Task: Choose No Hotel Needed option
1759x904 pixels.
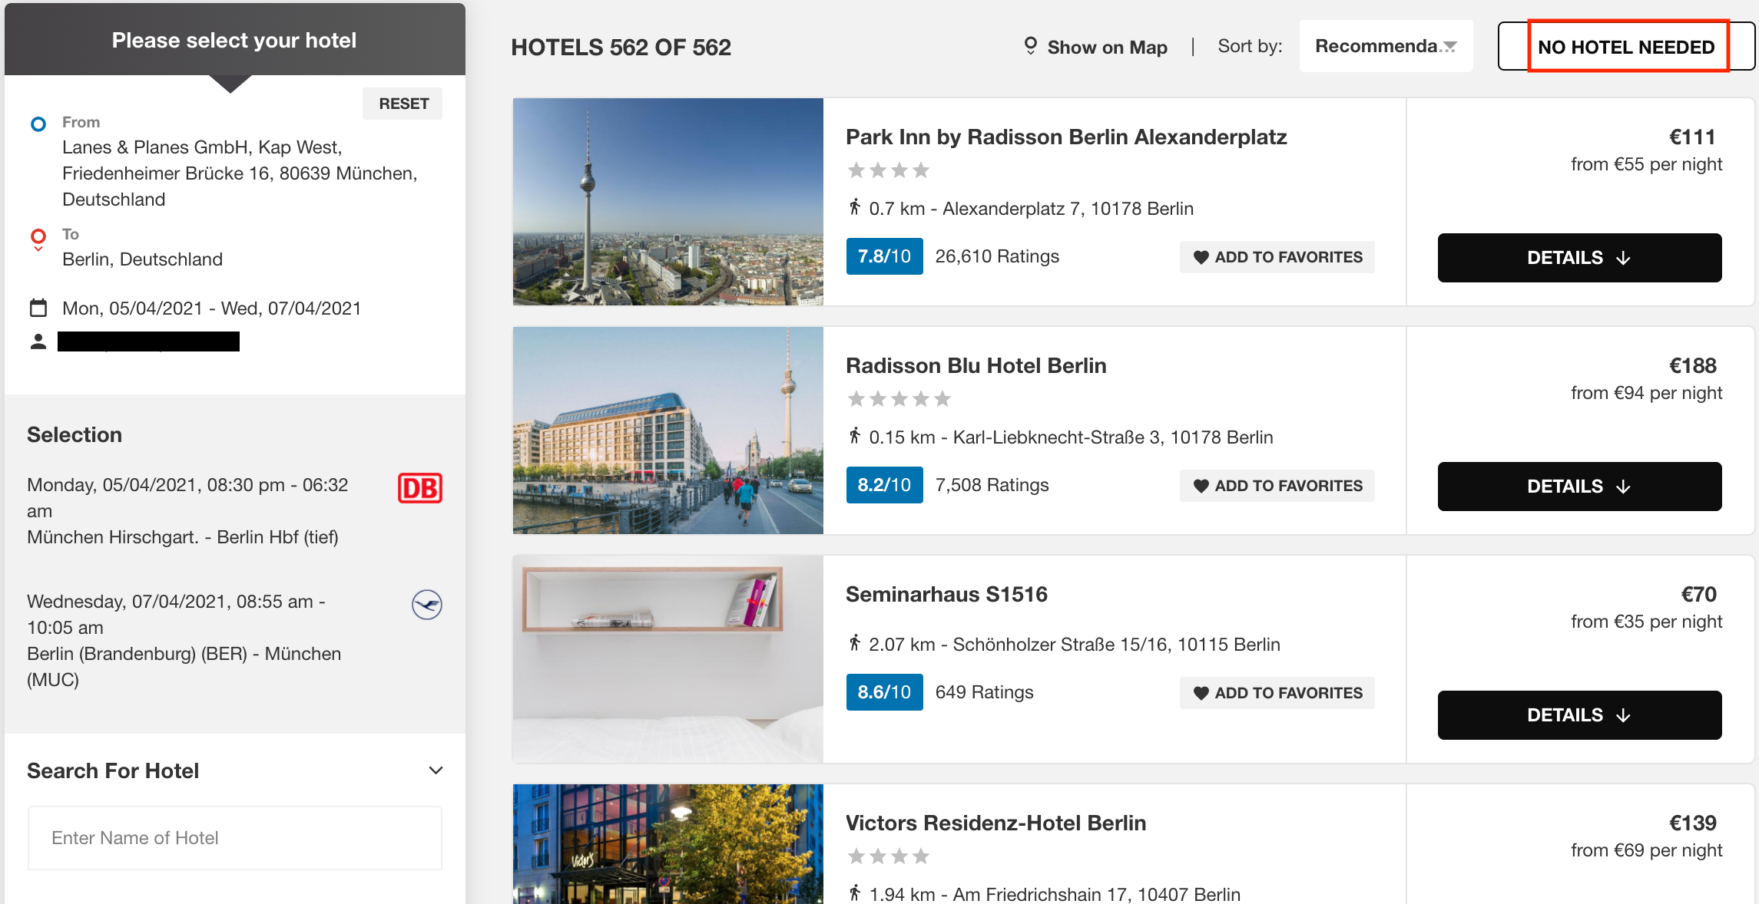Action: (x=1626, y=47)
